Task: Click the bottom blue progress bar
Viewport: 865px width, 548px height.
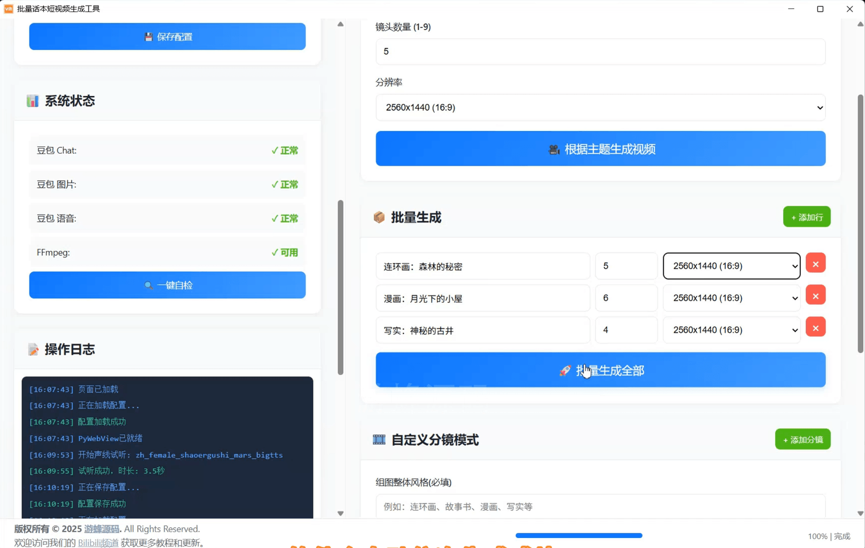Action: point(579,535)
